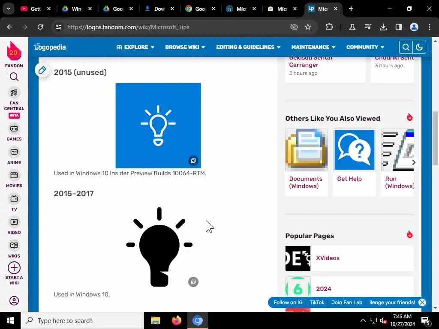Enlarge the blue 2015 lightbulb image icon
Image resolution: width=439 pixels, height=329 pixels.
tap(193, 161)
